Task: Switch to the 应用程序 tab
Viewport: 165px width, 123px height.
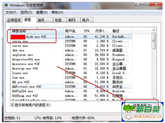Action: (x=14, y=20)
